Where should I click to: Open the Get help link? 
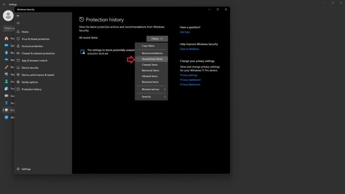pyautogui.click(x=185, y=32)
